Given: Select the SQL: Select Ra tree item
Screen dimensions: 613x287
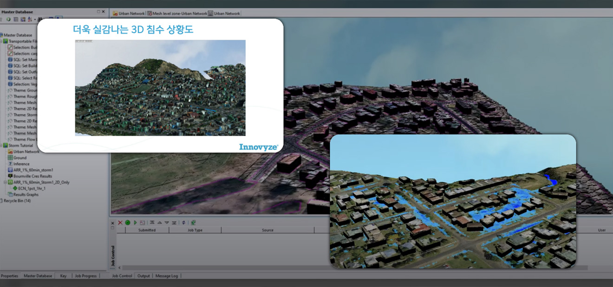Looking at the screenshot, I should 22,78.
